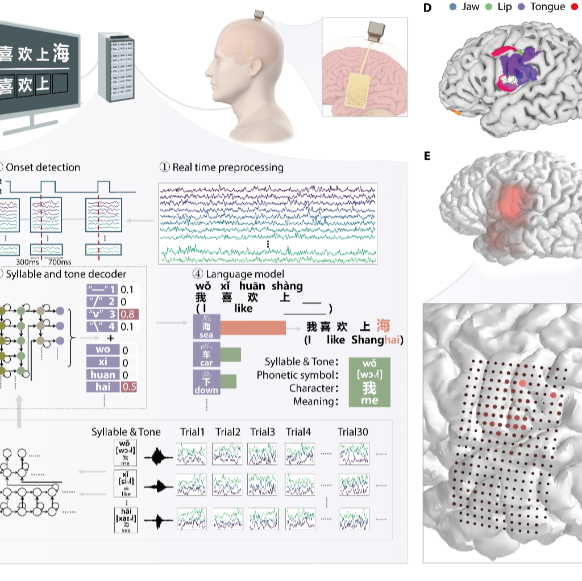Viewport: 582px width, 581px height.
Task: Click the Trial30 thumbnail in the hǎi row
Action: (354, 520)
